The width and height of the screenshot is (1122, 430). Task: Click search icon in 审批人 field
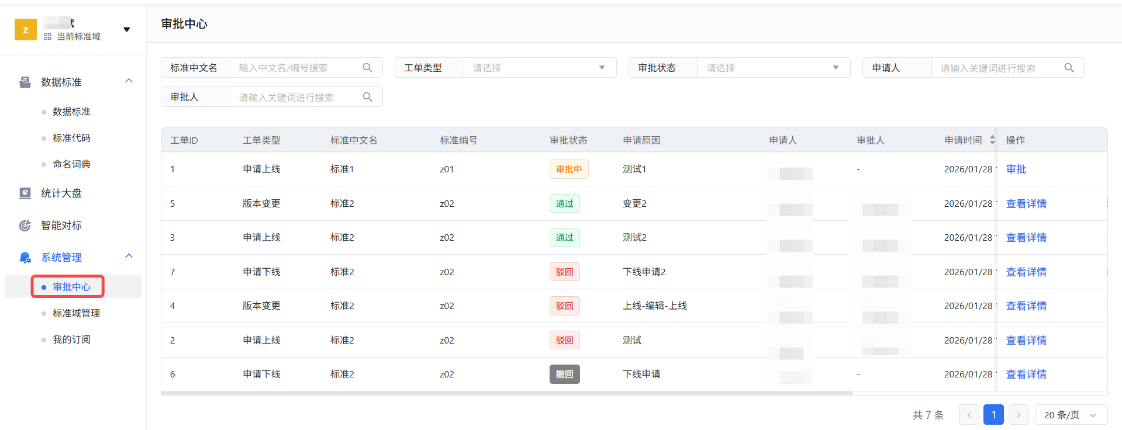click(367, 97)
